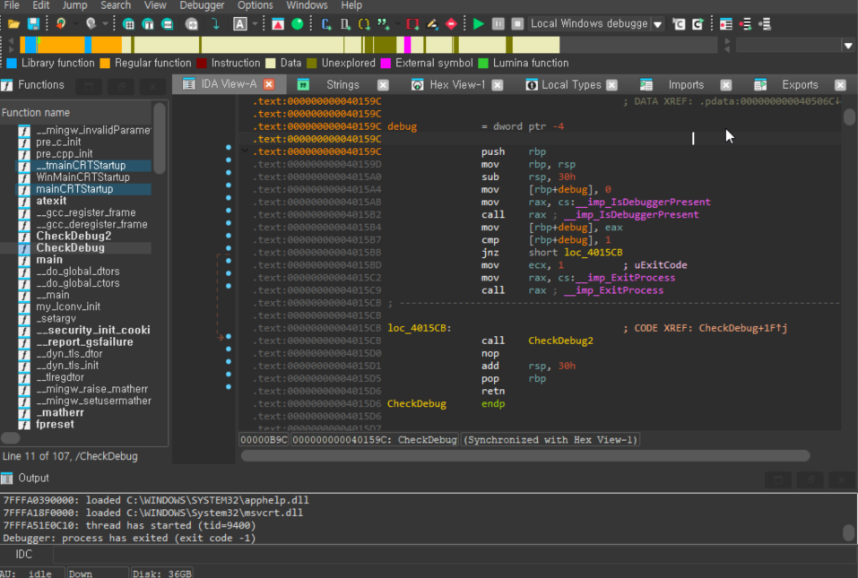The height and width of the screenshot is (578, 858).
Task: Open a file with the folder icon
Action: pyautogui.click(x=13, y=24)
